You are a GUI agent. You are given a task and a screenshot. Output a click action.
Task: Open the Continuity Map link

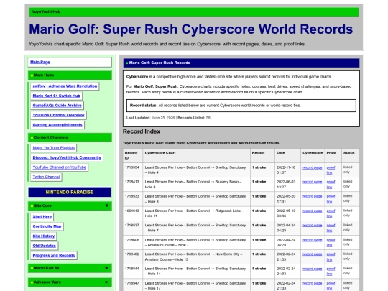[47, 226]
